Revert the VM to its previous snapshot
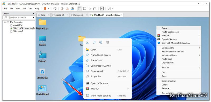Screen dimensions: 211x102 pyautogui.click(x=67, y=9)
